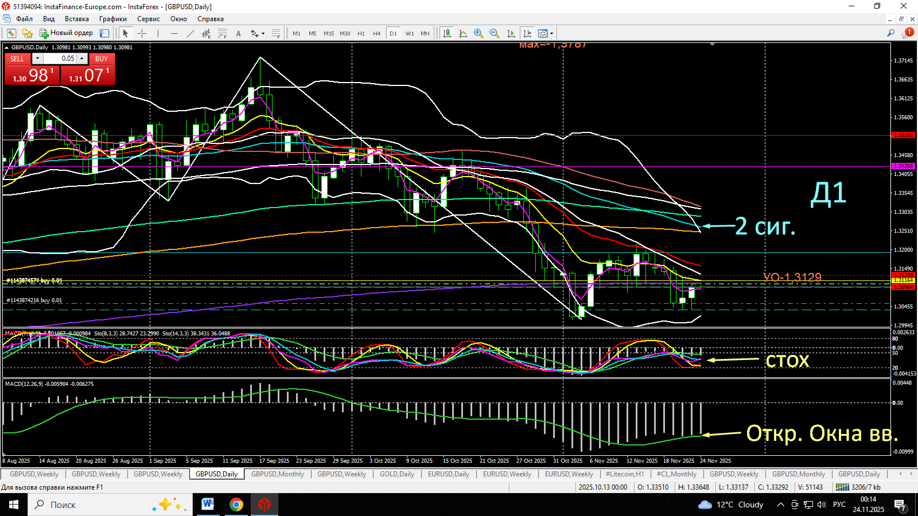
Task: Open the Графики menu
Action: pos(113,19)
